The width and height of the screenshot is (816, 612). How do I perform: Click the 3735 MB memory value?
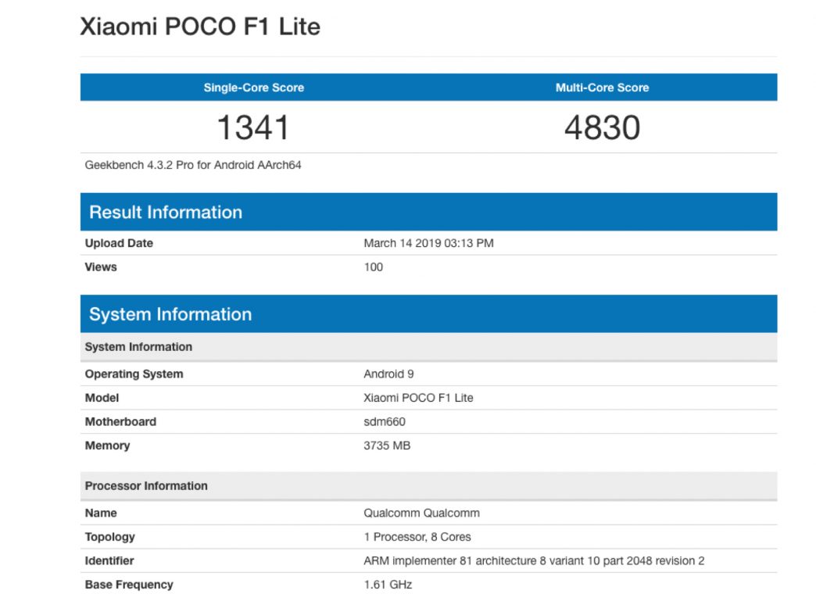coord(387,446)
